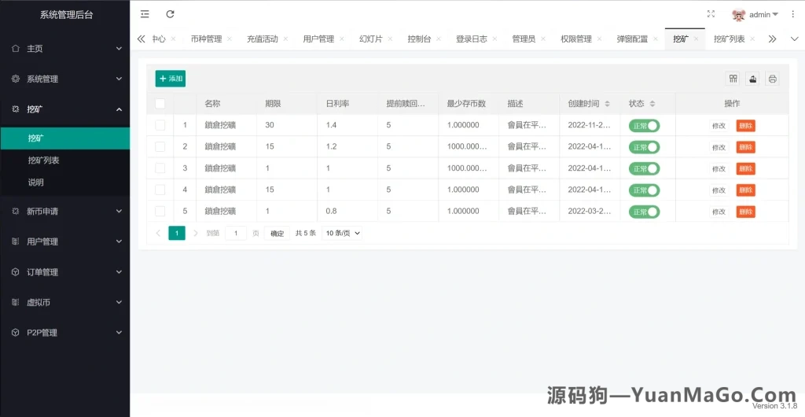Close the 币种管理 tab
This screenshot has height=417, width=805.
(230, 39)
